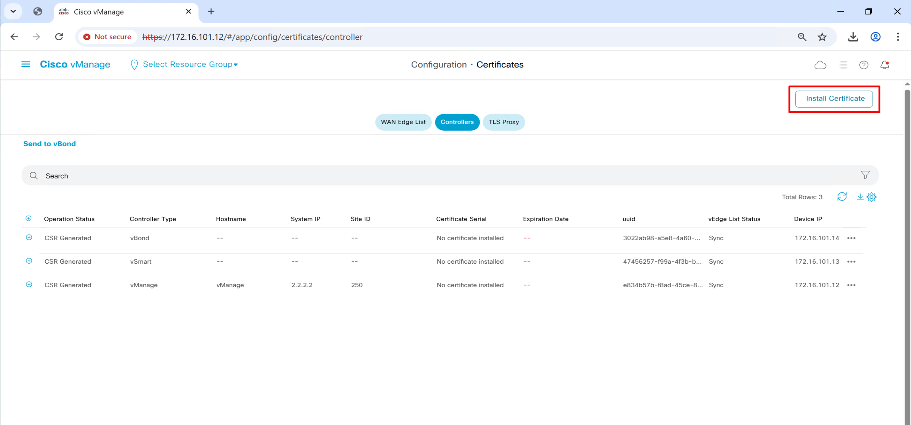The image size is (911, 425).
Task: Expand the vBond row details
Action: click(29, 238)
